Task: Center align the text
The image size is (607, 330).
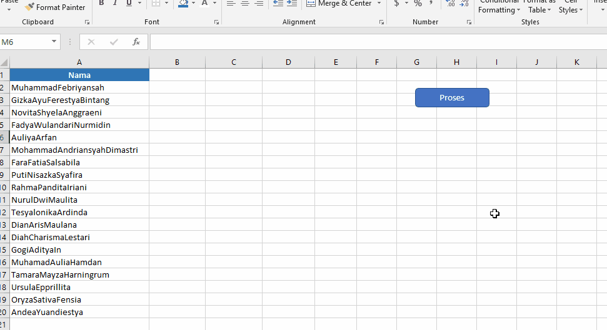Action: 245,3
